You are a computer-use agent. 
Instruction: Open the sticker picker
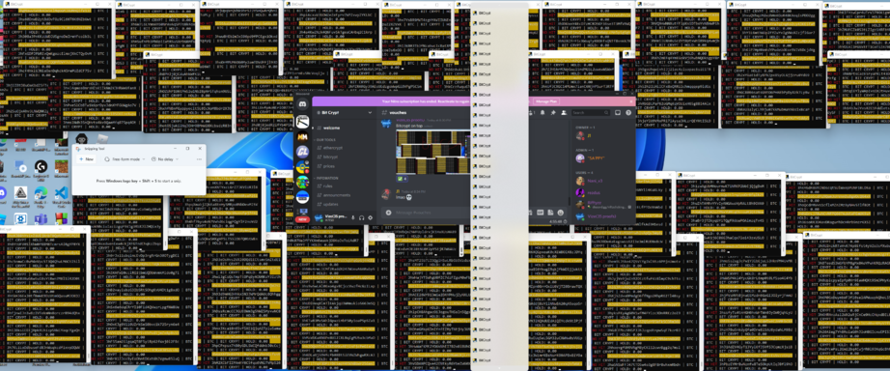[x=550, y=213]
